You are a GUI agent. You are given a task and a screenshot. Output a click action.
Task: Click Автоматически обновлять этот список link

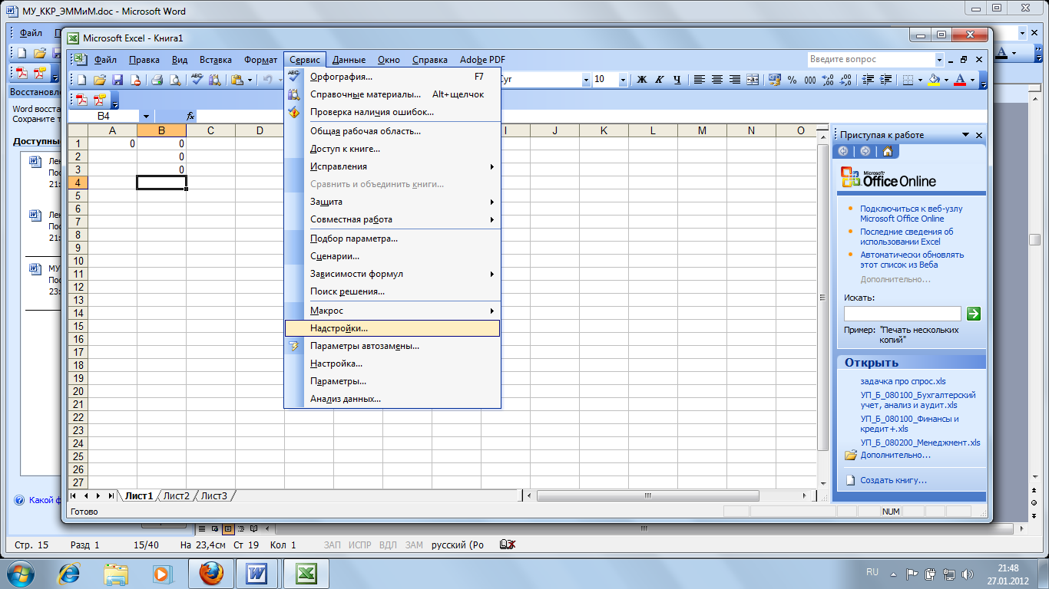912,259
